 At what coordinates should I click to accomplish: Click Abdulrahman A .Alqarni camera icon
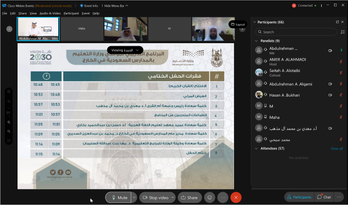(330, 84)
